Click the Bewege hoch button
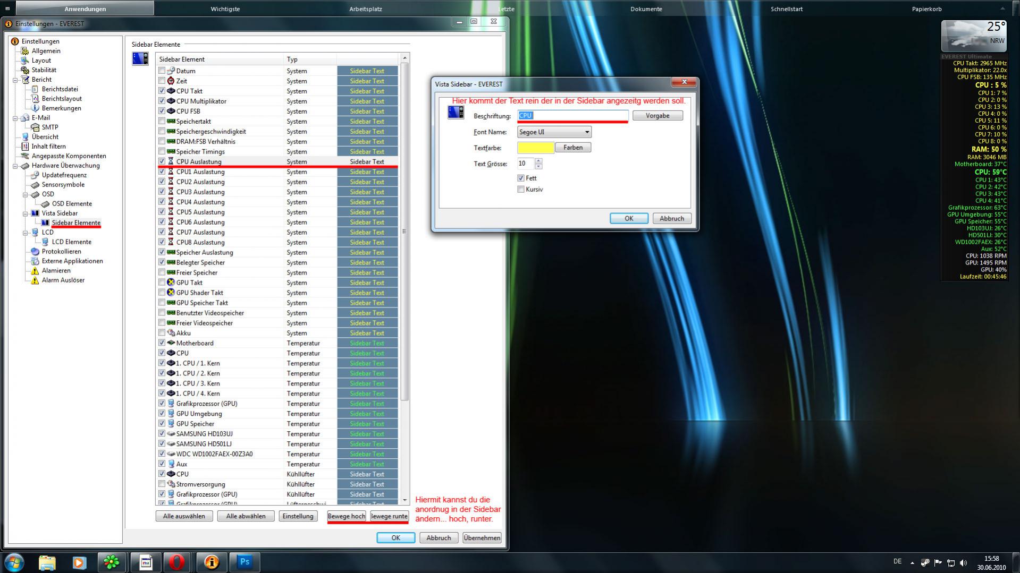This screenshot has height=573, width=1020. [347, 516]
